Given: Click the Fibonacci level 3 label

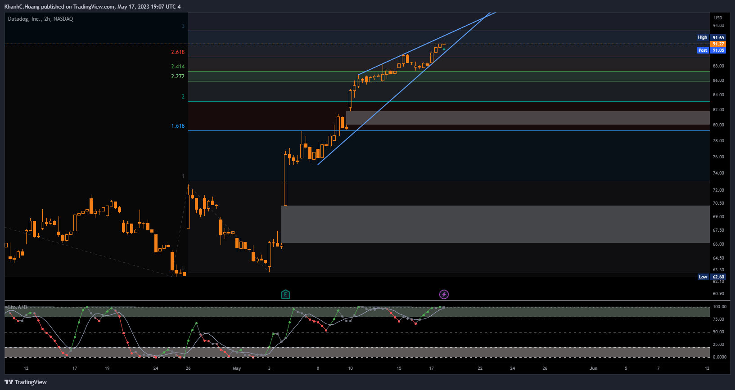Looking at the screenshot, I should tap(183, 26).
